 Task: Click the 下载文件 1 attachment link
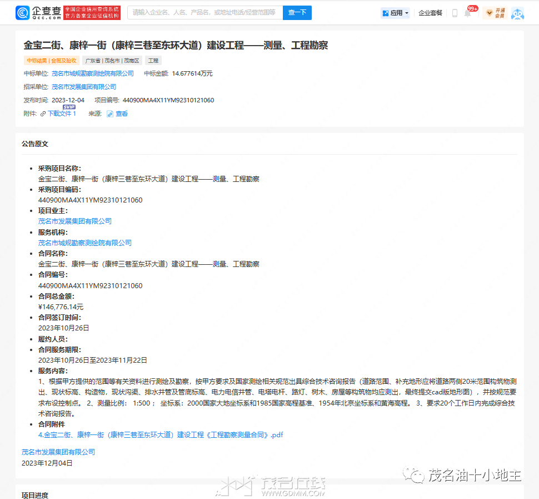click(62, 113)
